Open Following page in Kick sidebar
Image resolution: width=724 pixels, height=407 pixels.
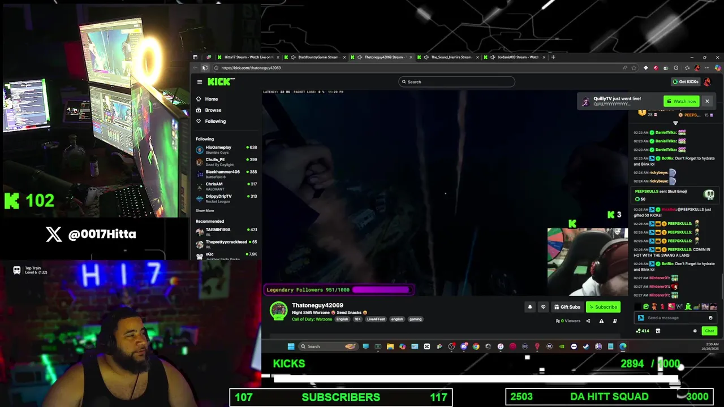[215, 121]
